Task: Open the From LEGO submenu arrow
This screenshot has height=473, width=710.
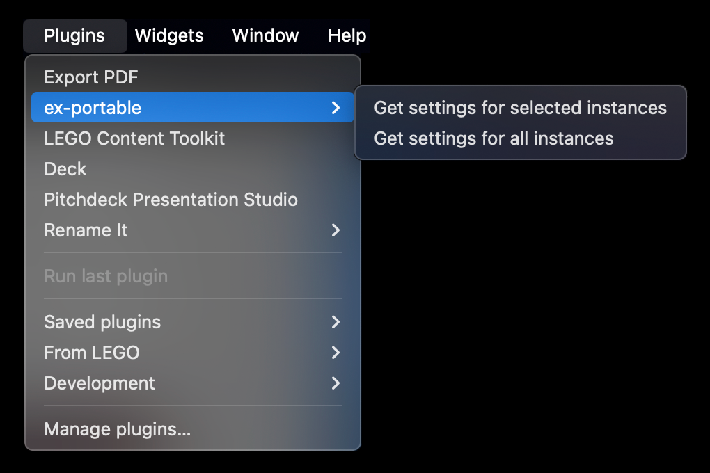Action: [x=336, y=353]
